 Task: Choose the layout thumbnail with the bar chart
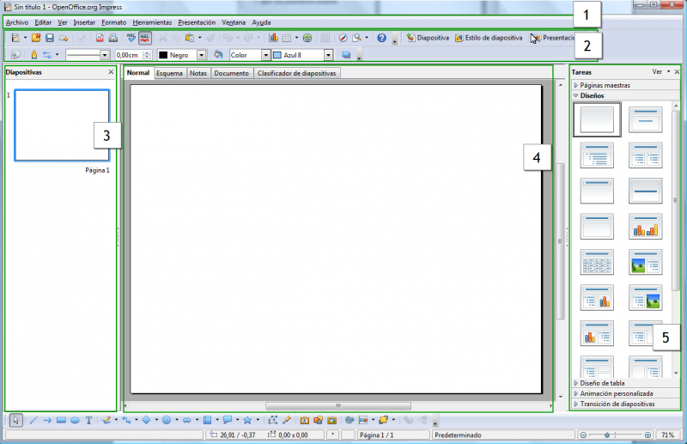[x=646, y=226]
